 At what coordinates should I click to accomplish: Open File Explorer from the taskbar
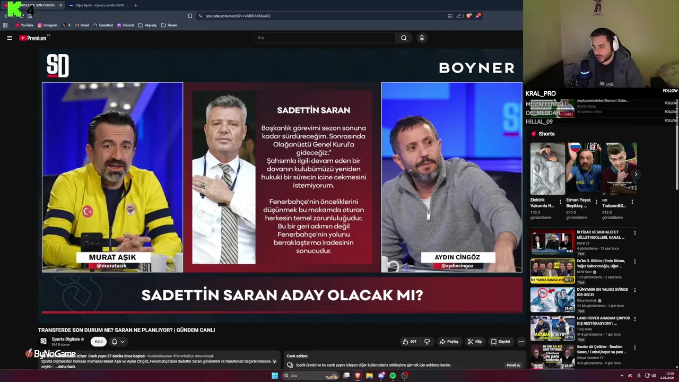coord(369,376)
